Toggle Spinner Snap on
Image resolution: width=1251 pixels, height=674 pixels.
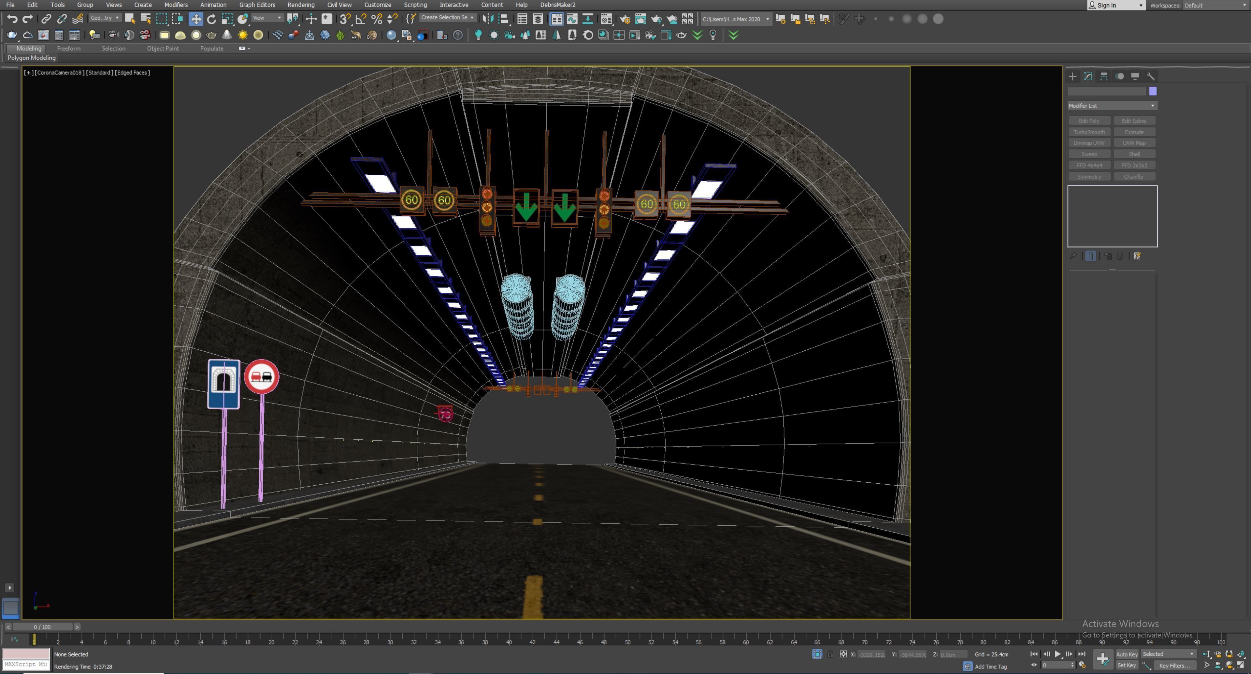pos(392,19)
